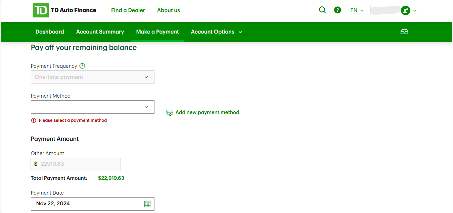Switch to Account Summary tab
The image size is (453, 213).
[100, 32]
